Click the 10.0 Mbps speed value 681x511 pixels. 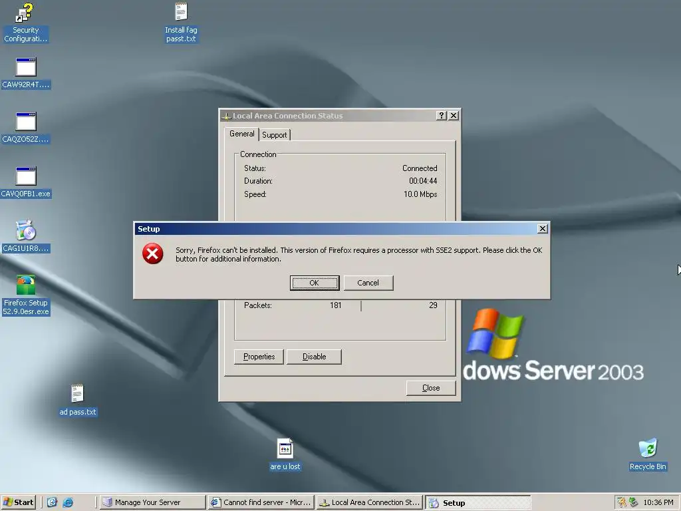tap(420, 194)
